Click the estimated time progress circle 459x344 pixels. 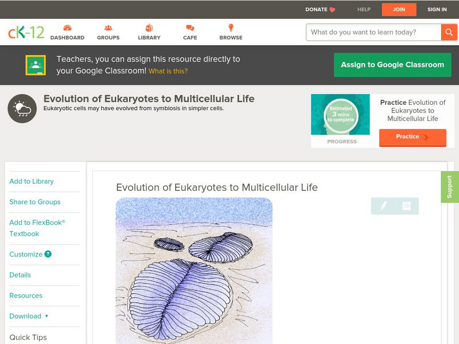click(341, 116)
